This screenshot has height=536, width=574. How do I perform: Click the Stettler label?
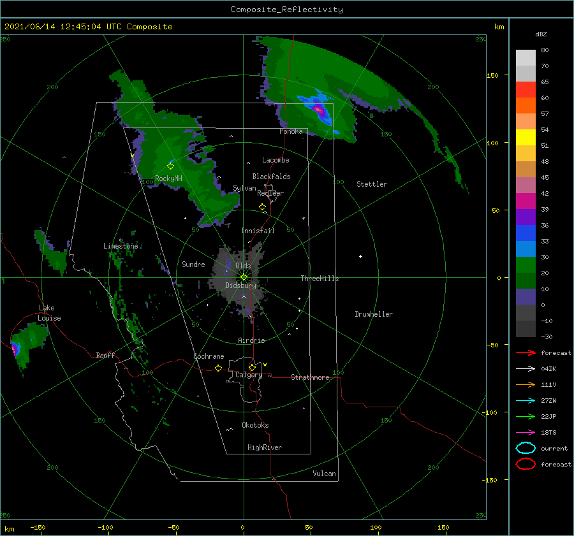coord(372,184)
